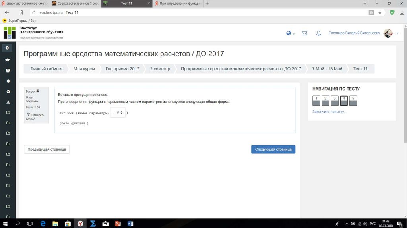Image resolution: width=407 pixels, height=228 pixels.
Task: Select question 4 in test navigation
Action: click(x=344, y=100)
